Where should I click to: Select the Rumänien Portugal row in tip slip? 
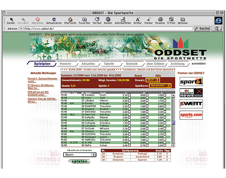tap(136, 154)
